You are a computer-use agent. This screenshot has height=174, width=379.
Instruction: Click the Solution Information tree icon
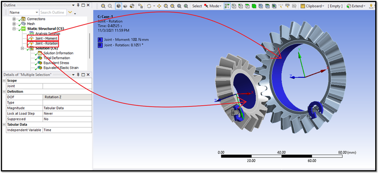40,53
